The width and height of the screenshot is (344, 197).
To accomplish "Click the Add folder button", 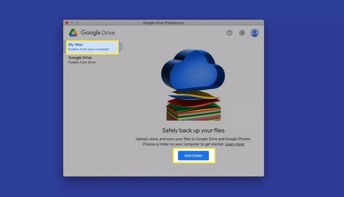I will [193, 156].
